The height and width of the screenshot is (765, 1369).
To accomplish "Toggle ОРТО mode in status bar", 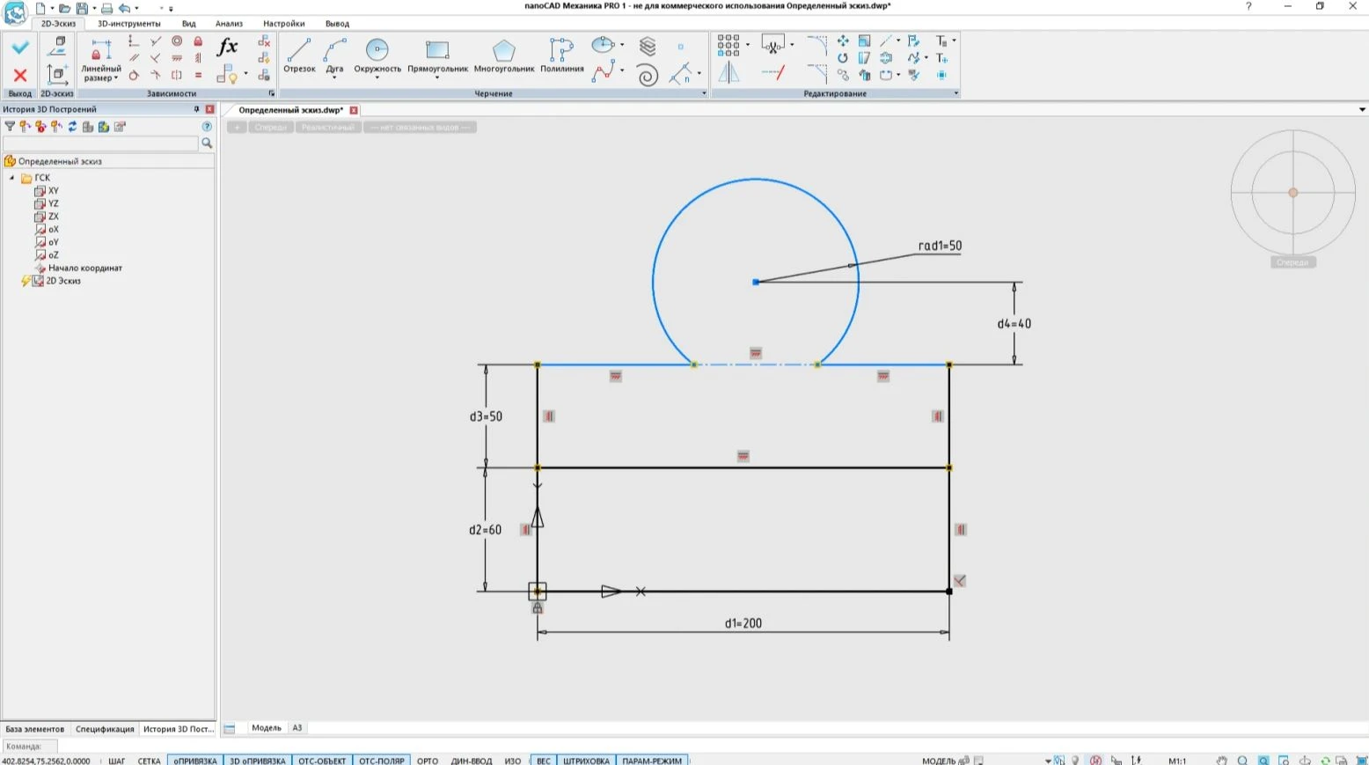I will [428, 761].
